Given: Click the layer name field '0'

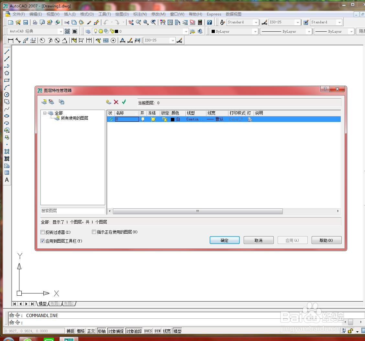Looking at the screenshot, I should click(x=127, y=119).
